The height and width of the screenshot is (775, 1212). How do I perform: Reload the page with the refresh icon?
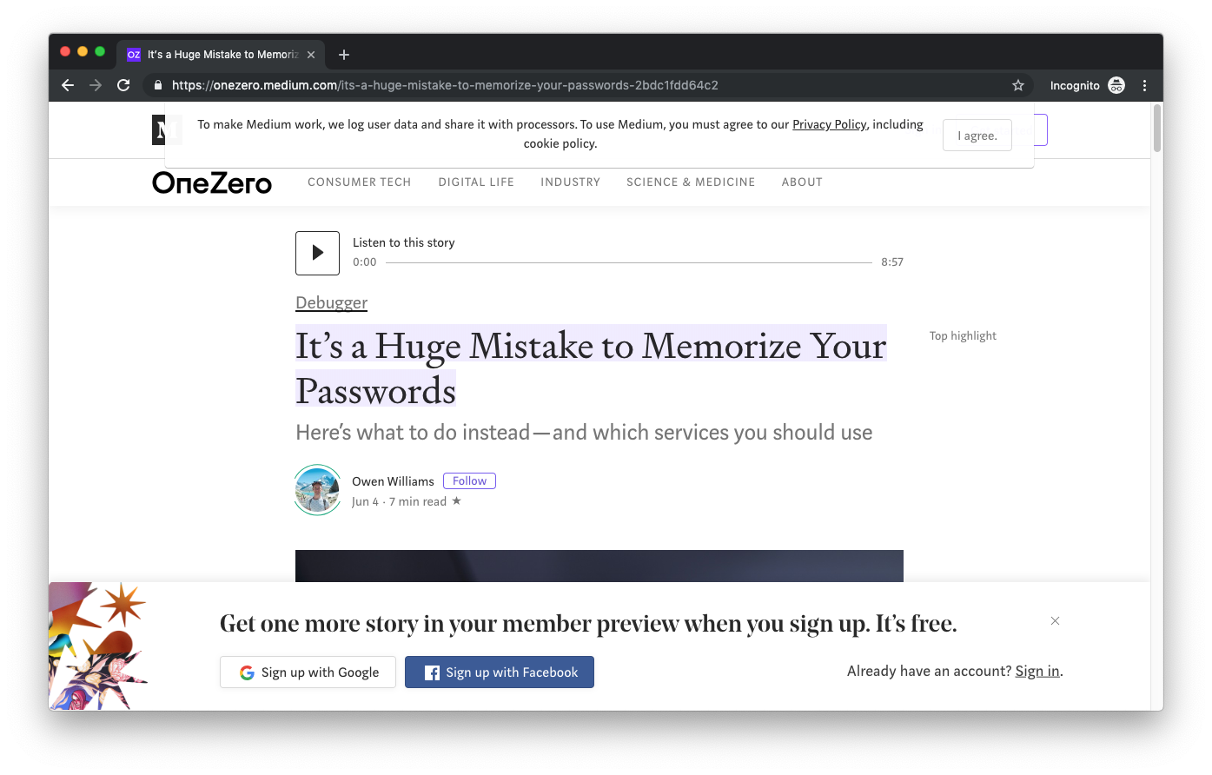click(x=123, y=85)
